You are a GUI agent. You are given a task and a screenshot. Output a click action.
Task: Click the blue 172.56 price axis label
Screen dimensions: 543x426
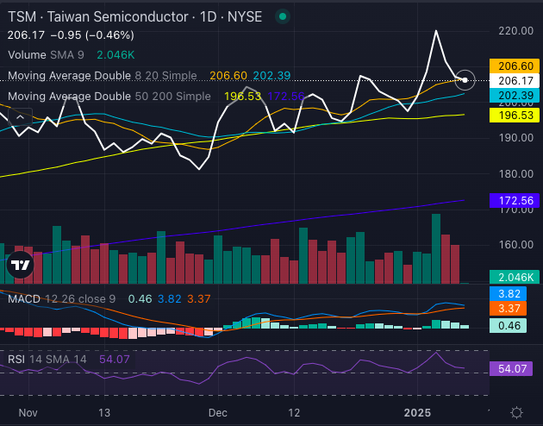(513, 200)
